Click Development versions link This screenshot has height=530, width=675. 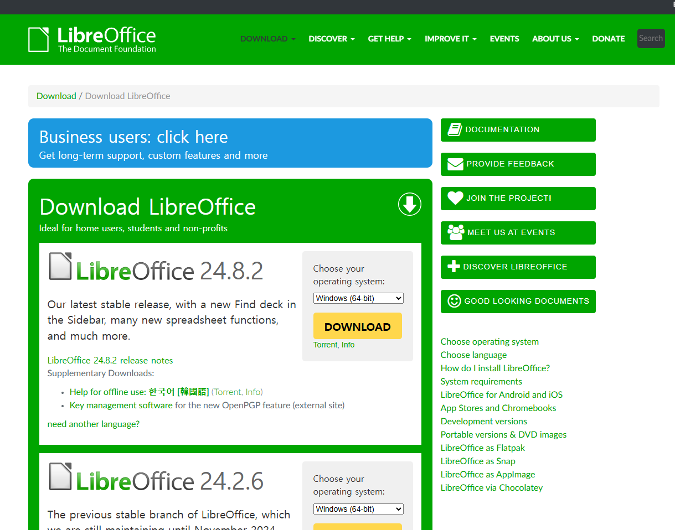pos(484,421)
